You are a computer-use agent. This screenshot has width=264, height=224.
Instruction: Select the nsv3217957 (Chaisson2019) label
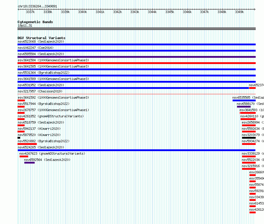point(40,91)
